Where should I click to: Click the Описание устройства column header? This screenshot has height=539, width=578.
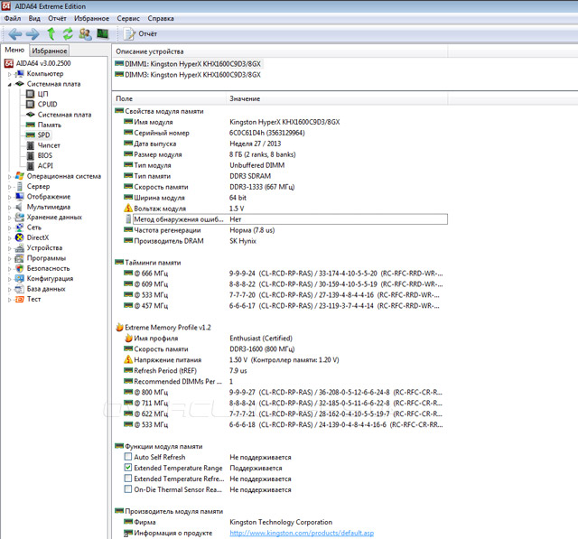pos(279,51)
